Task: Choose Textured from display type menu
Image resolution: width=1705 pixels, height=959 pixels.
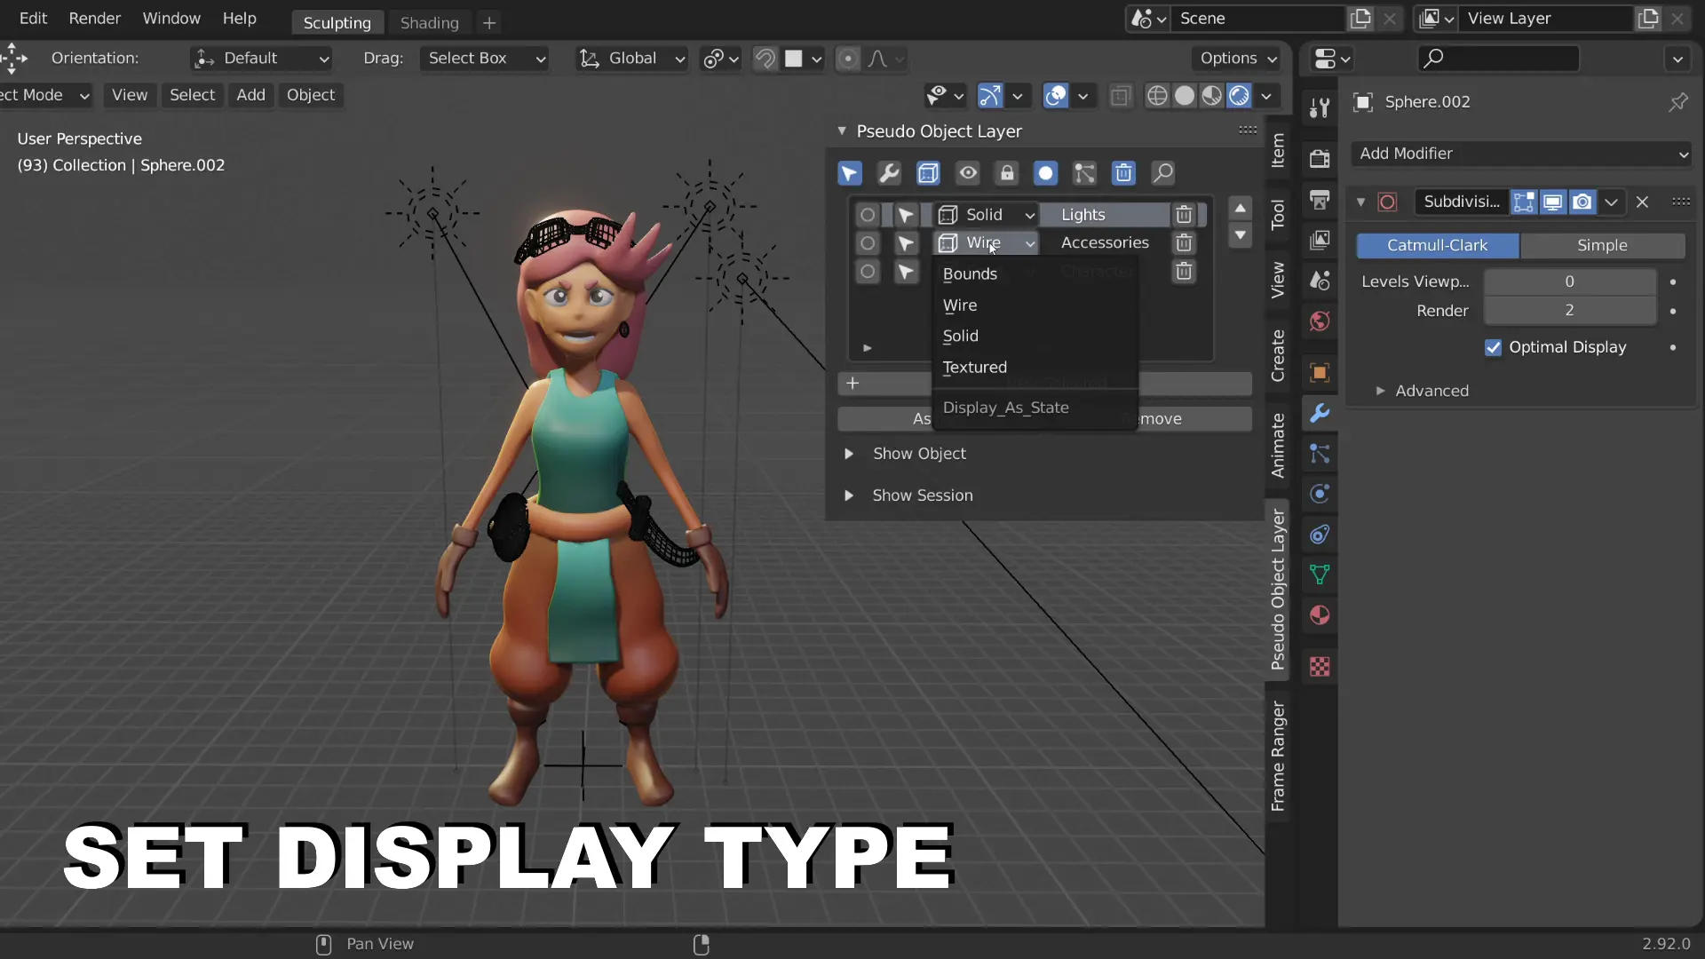Action: (x=974, y=367)
